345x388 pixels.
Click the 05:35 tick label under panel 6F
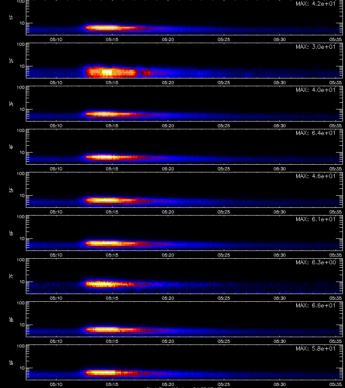336,255
